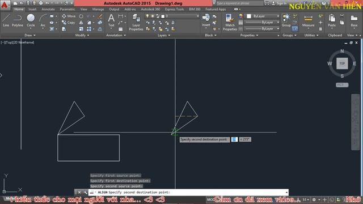Expand the Modify panel
The image size is (363, 204).
click(82, 35)
